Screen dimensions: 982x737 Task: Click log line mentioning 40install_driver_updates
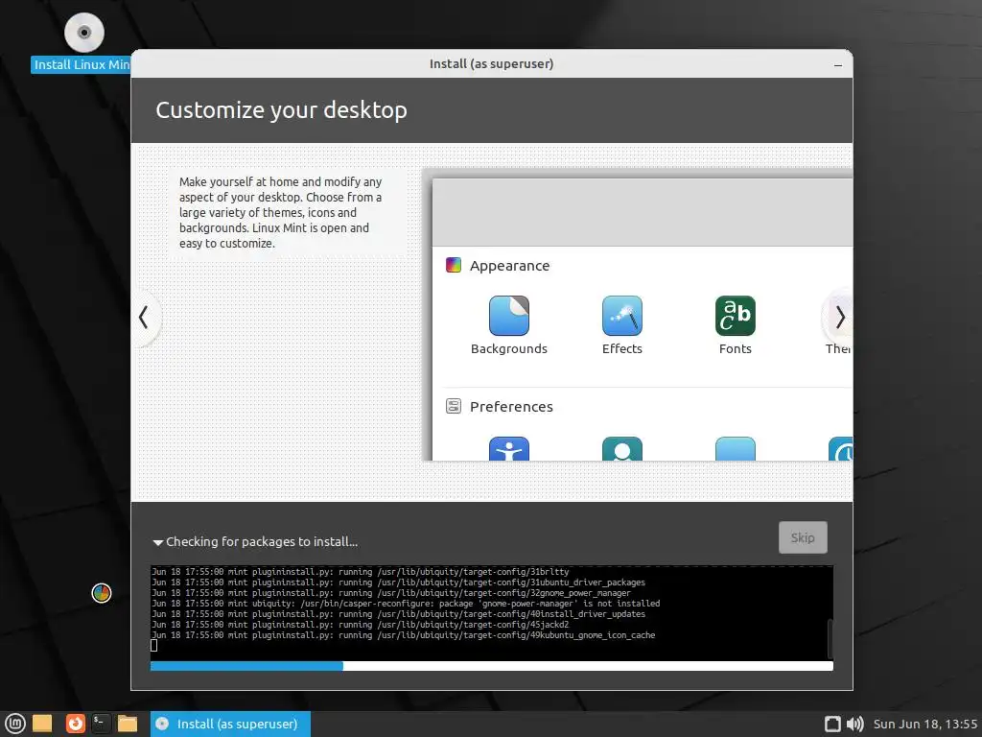(x=398, y=613)
